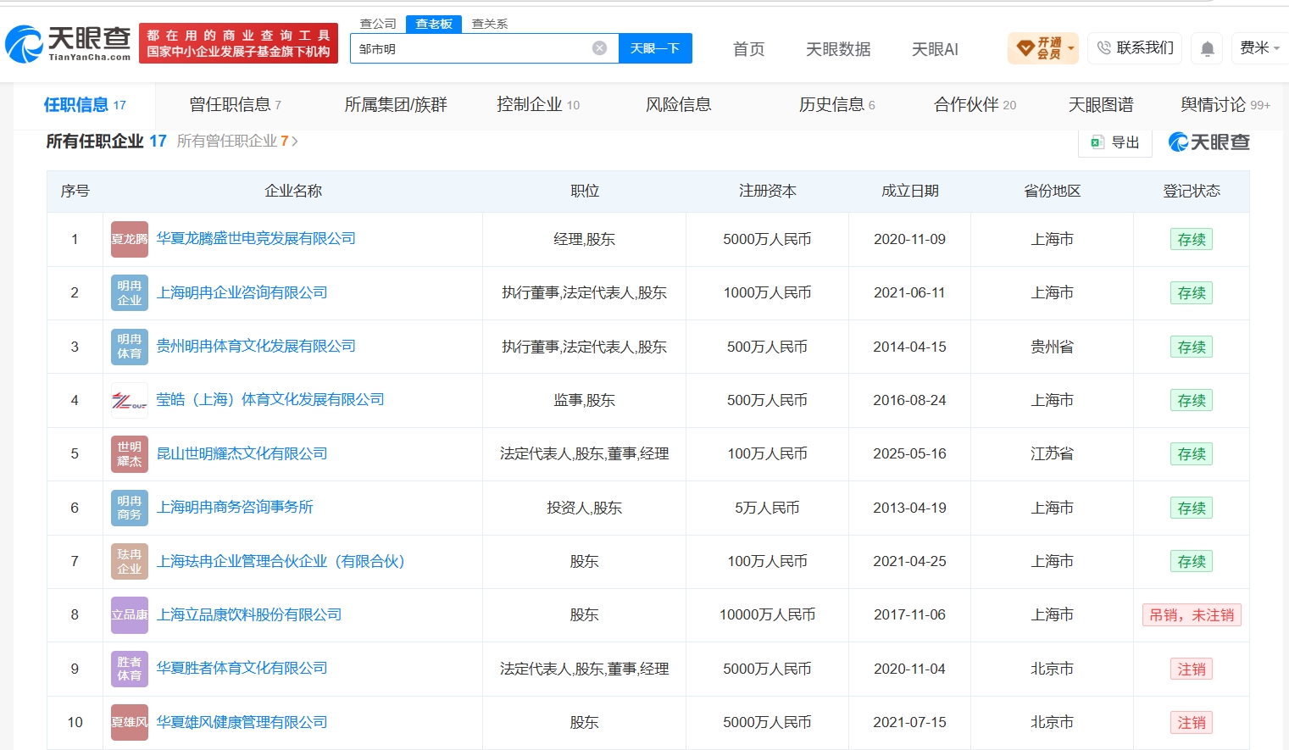Image resolution: width=1289 pixels, height=750 pixels.
Task: Open the 控制企业 tab
Action: pos(538,105)
